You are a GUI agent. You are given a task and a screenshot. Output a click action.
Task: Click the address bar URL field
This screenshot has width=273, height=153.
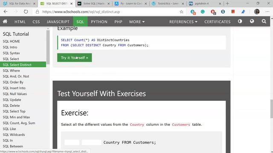coord(110,12)
